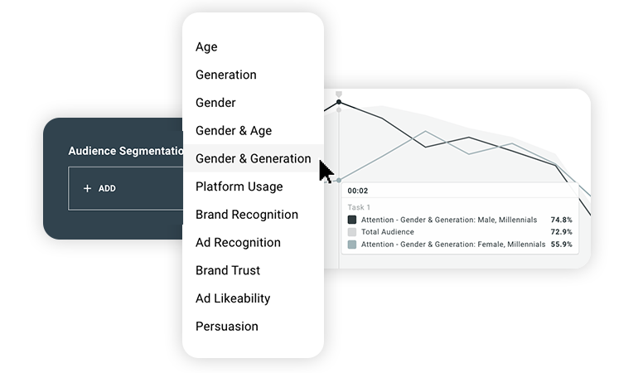Screen dimensions: 638x373
Task: Pick Gender & Age from the list
Action: (234, 131)
